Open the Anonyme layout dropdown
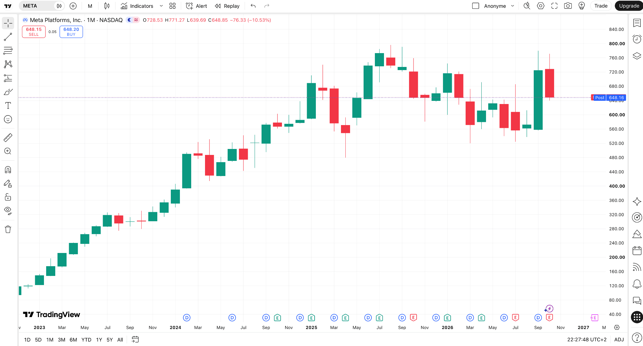643x346 pixels. click(512, 6)
